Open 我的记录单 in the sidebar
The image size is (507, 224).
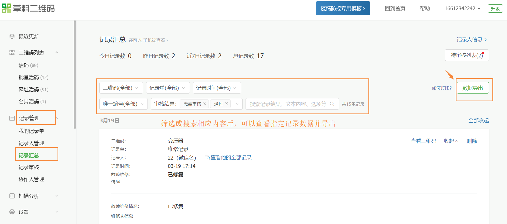pos(31,131)
